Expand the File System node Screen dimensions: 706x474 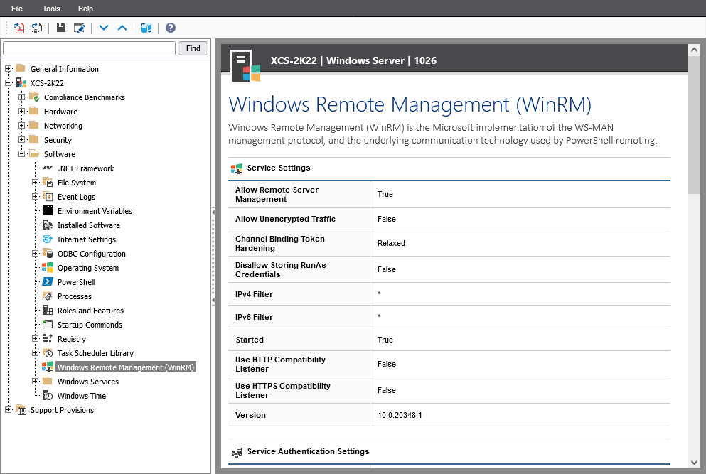point(35,183)
